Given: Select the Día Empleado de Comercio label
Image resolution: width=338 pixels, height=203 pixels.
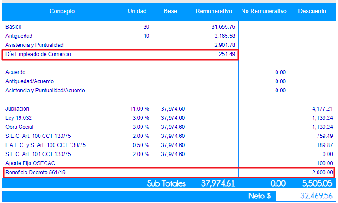Looking at the screenshot, I should pyautogui.click(x=38, y=54).
